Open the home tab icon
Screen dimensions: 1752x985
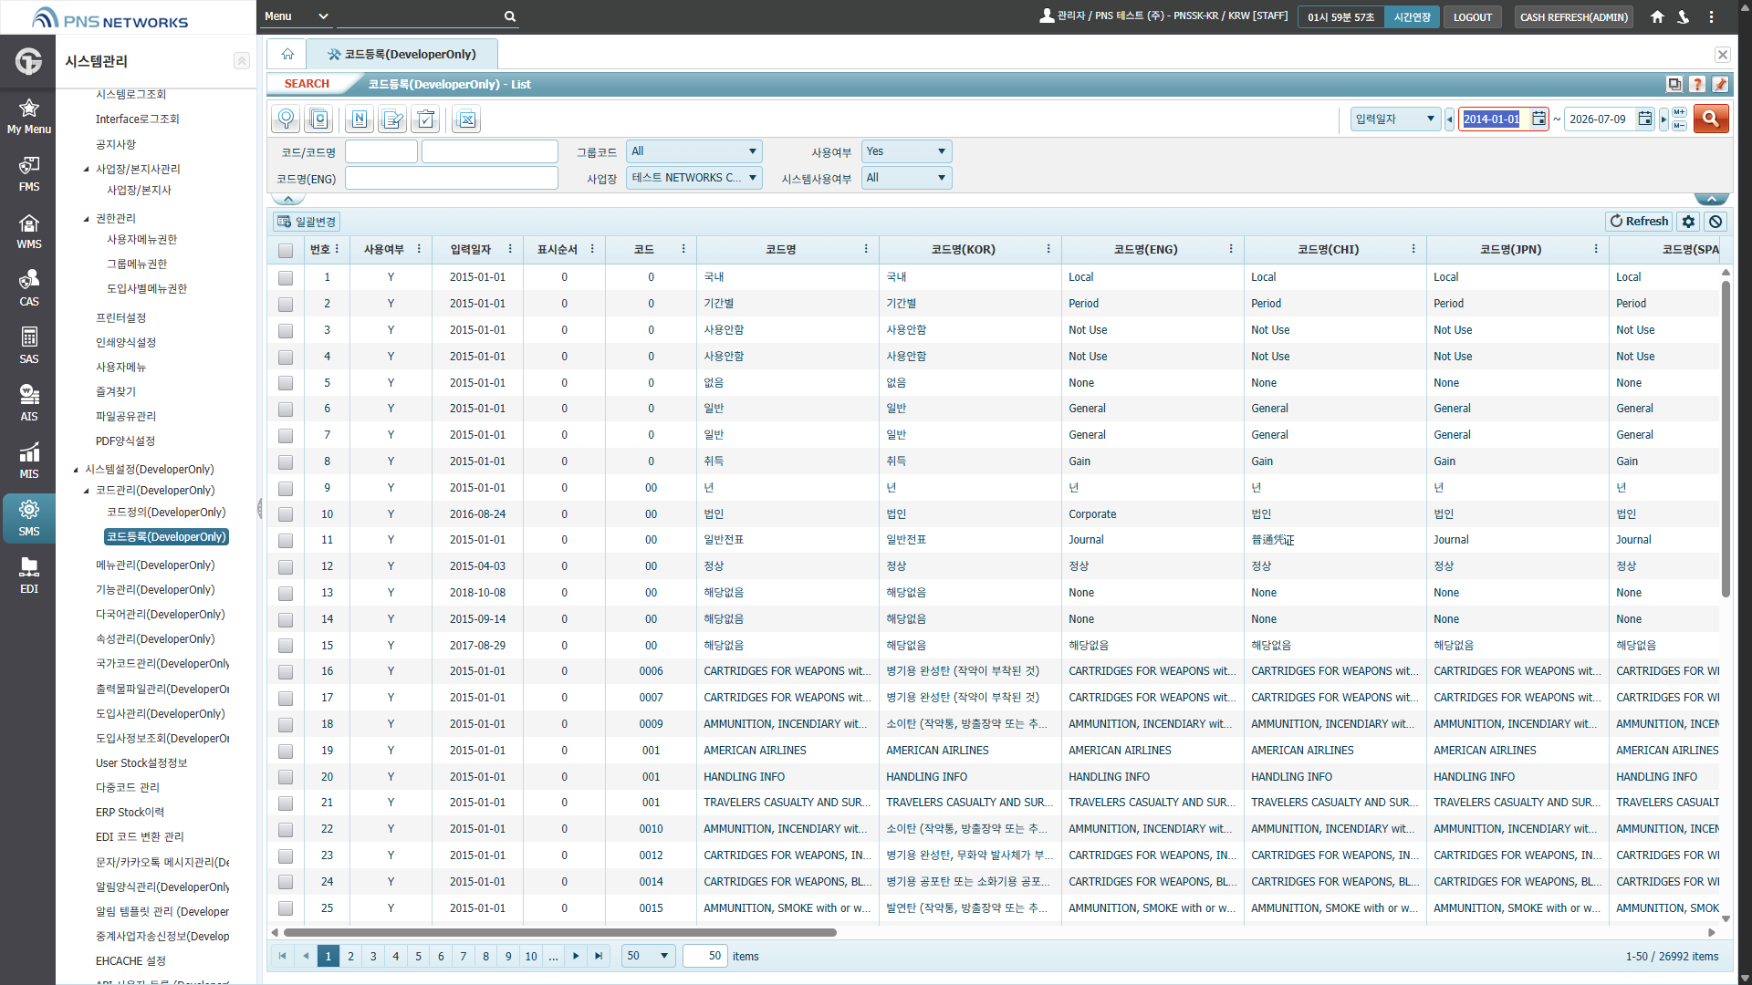(287, 54)
